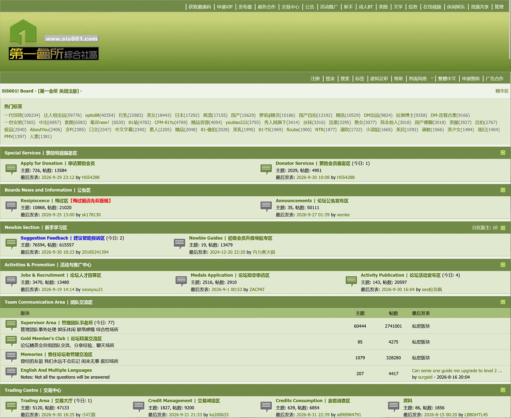Open the 在线视频 top menu item
This screenshot has height=418, width=511.
pyautogui.click(x=432, y=7)
